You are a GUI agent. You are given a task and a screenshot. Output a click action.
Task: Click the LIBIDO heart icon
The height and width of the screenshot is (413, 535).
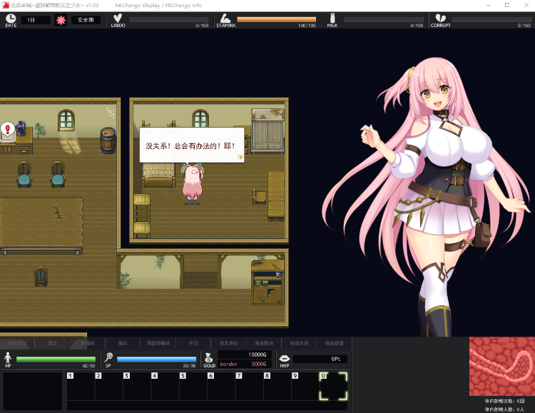point(118,18)
